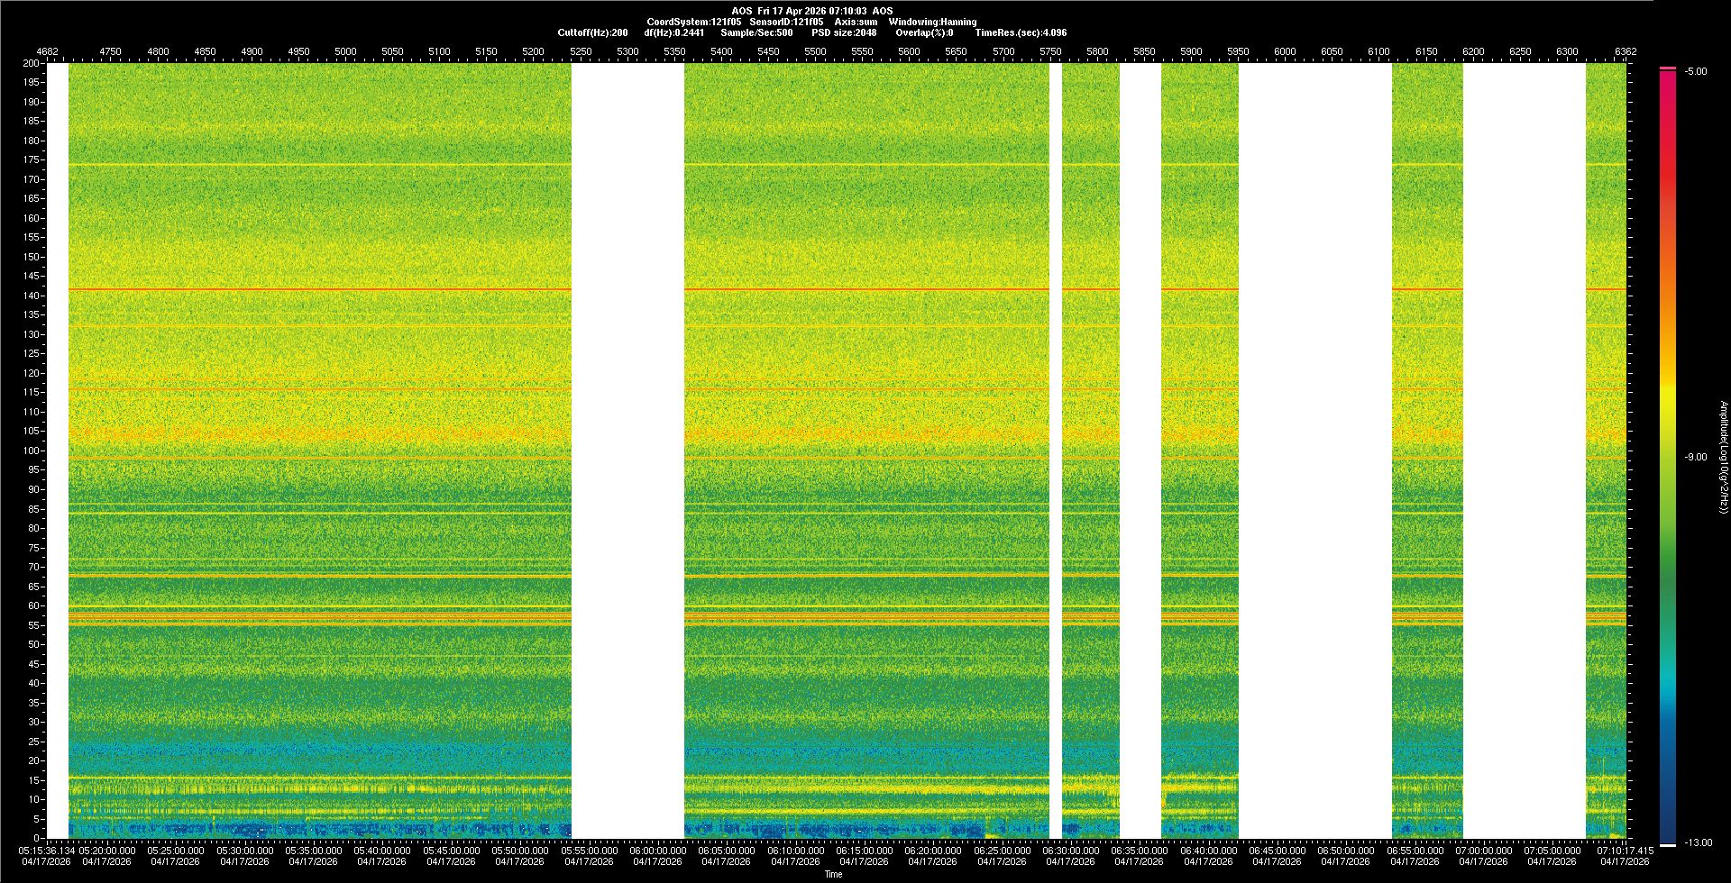
Task: Click the top of the color scale at -5.00
Action: tap(1668, 68)
